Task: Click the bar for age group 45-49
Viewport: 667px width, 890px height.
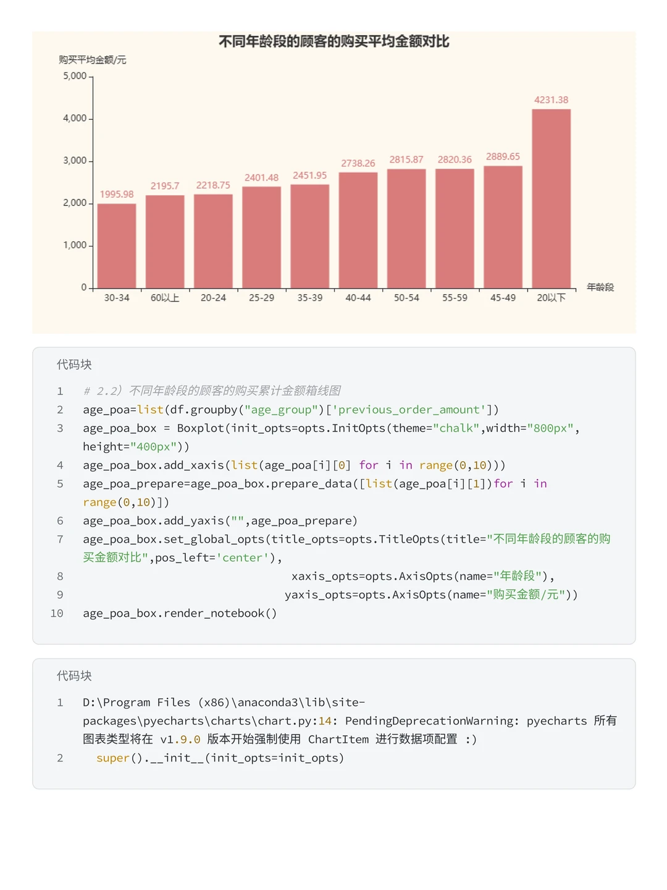Action: 503,227
